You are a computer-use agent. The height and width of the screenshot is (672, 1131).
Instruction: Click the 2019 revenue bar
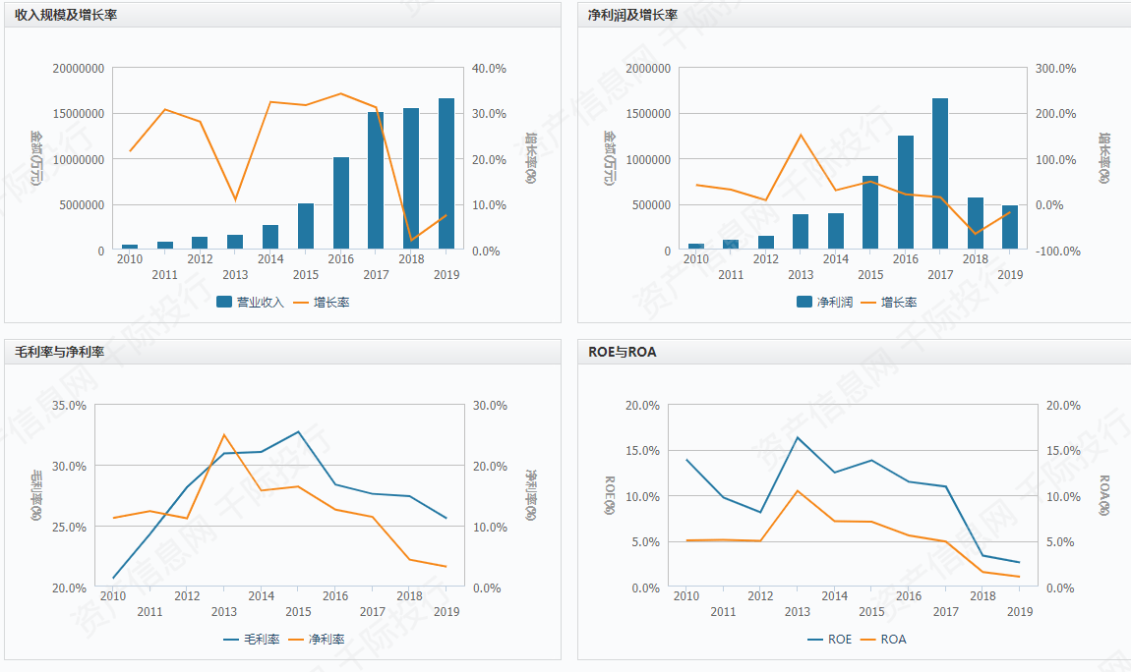446,174
